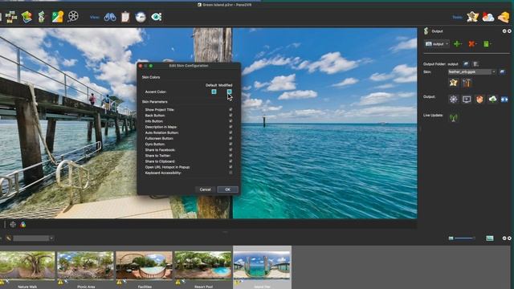Open Skin Editor star icon under Skin
514x289 pixels.
[453, 83]
